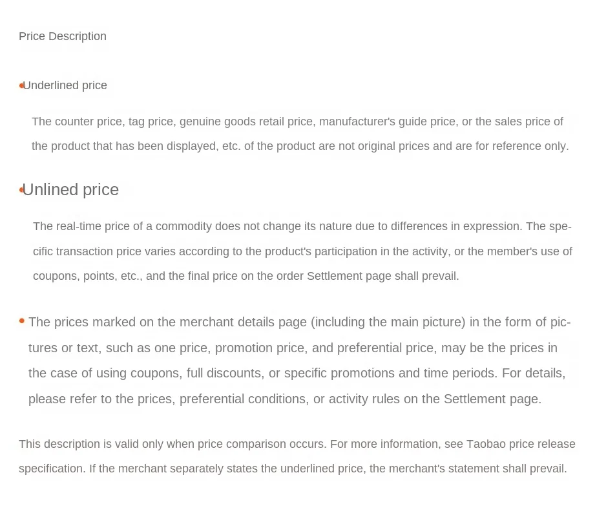Click the 'counter price, tag price' sentence
Viewport: 606px width, 517px height.
(x=297, y=121)
